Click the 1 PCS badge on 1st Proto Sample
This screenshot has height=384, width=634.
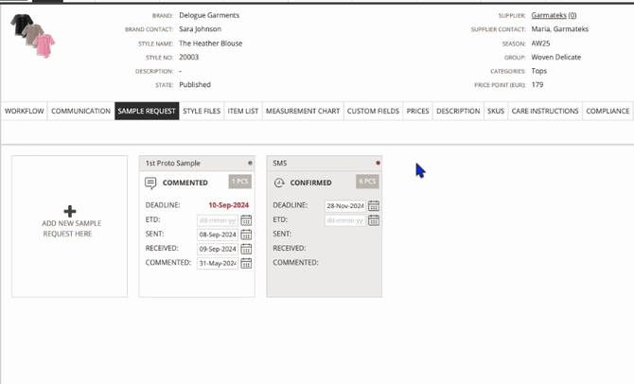pos(239,182)
